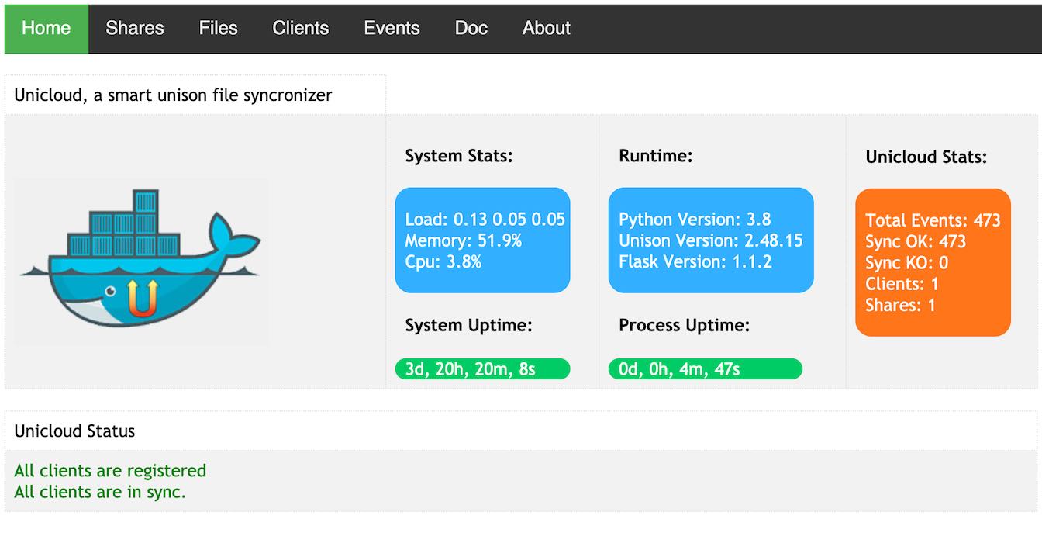This screenshot has height=557, width=1042.
Task: Click the 'Flask Version: 1.1.2' line
Action: coord(695,262)
